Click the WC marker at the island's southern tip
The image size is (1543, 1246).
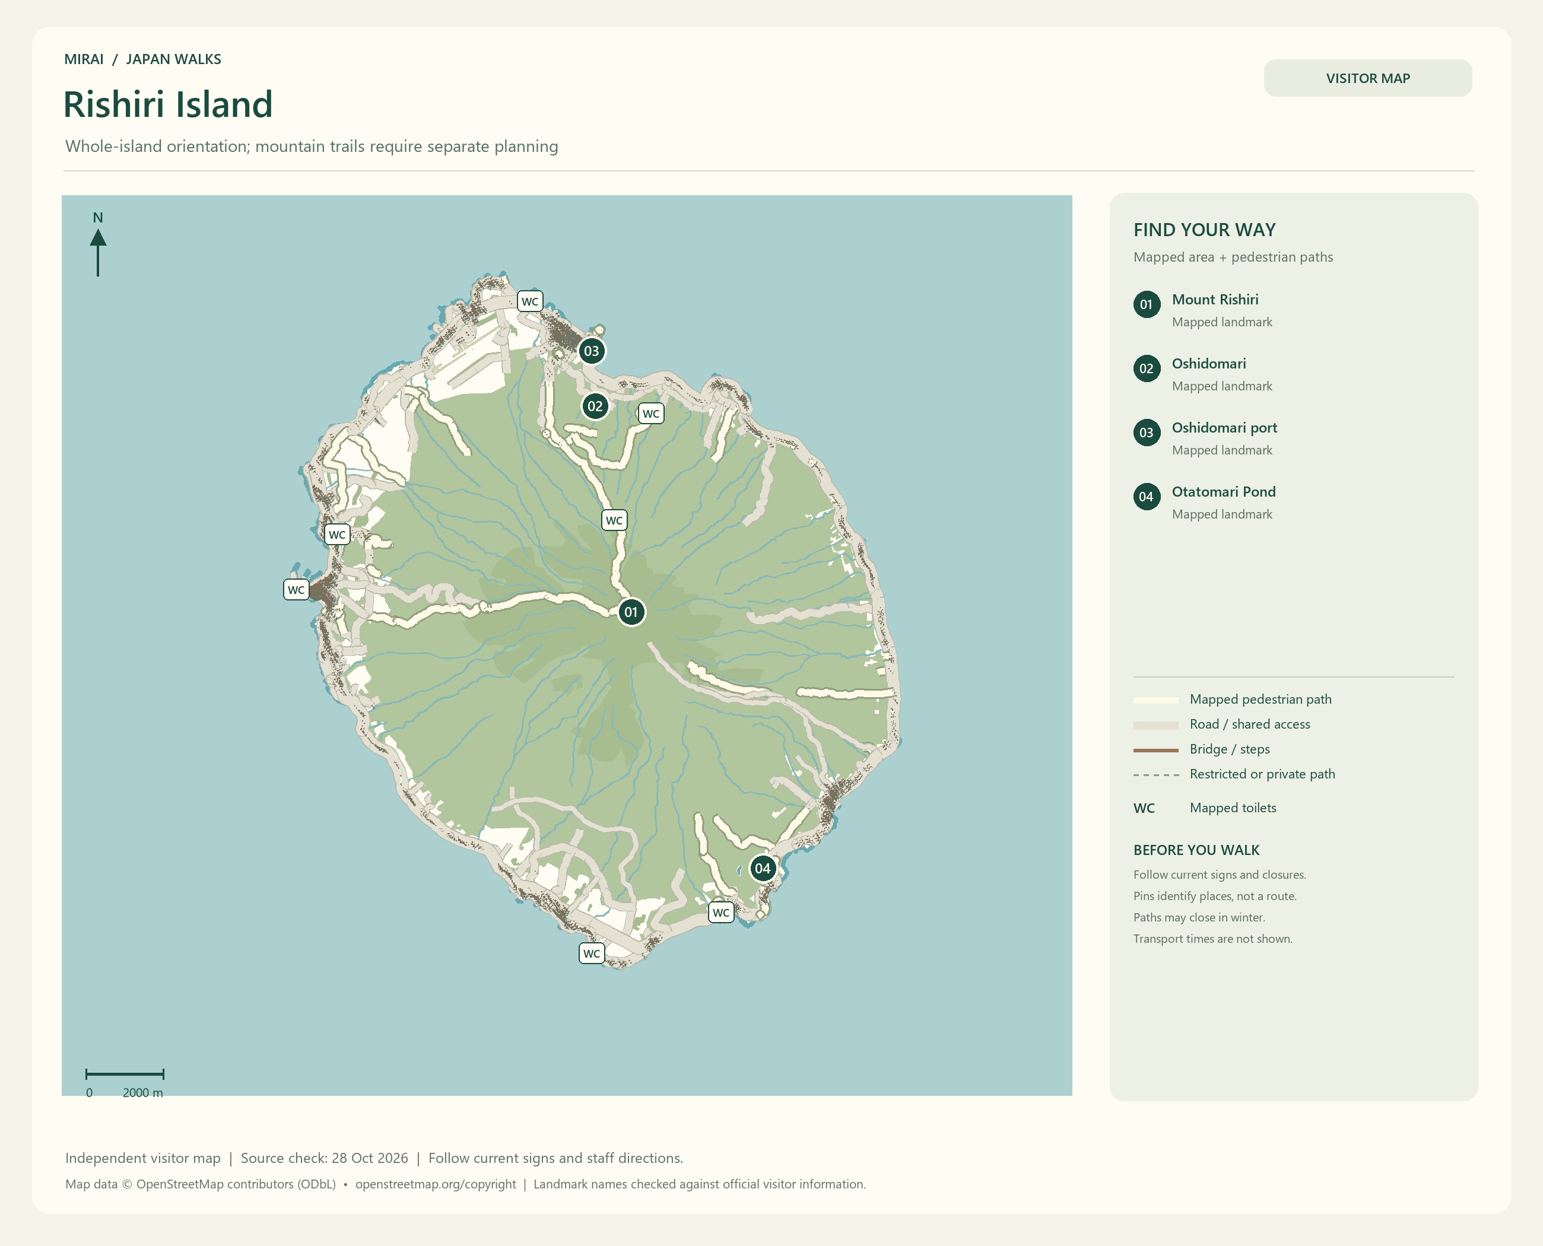592,954
